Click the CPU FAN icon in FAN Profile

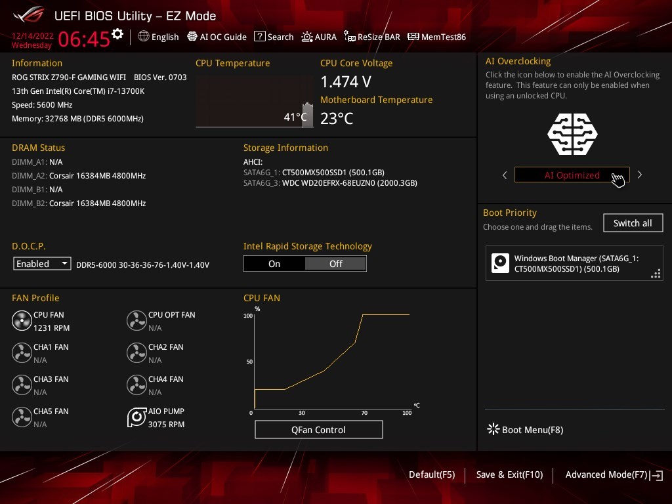point(22,320)
